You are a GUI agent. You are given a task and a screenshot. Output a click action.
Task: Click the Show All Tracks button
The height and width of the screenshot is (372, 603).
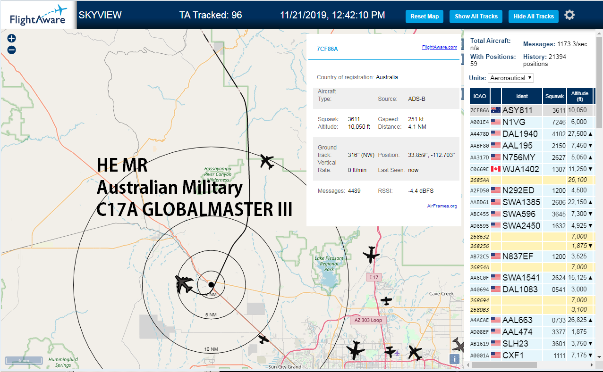tap(476, 16)
